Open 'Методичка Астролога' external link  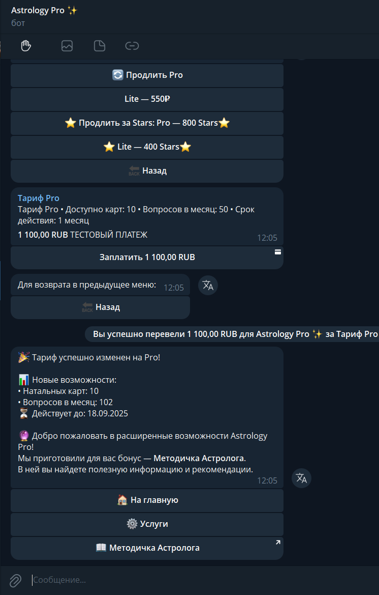point(147,548)
